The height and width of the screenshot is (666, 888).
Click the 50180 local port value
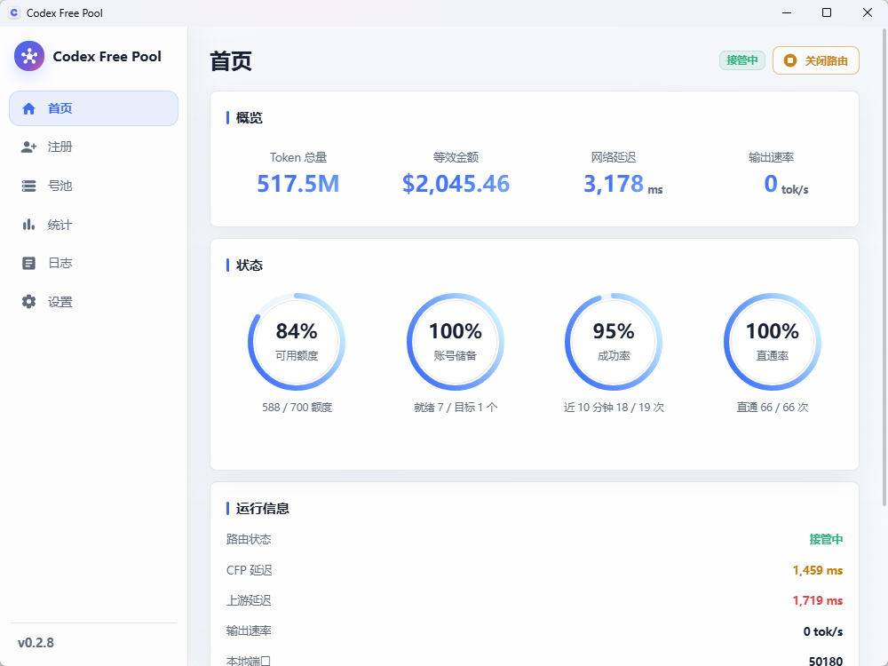point(826,661)
